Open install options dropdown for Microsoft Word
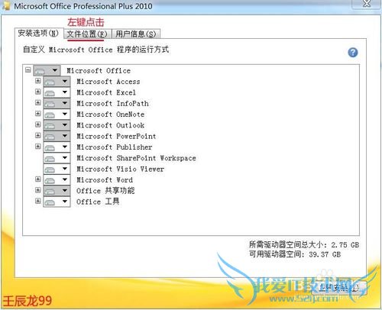The height and width of the screenshot is (310, 382). [57, 180]
